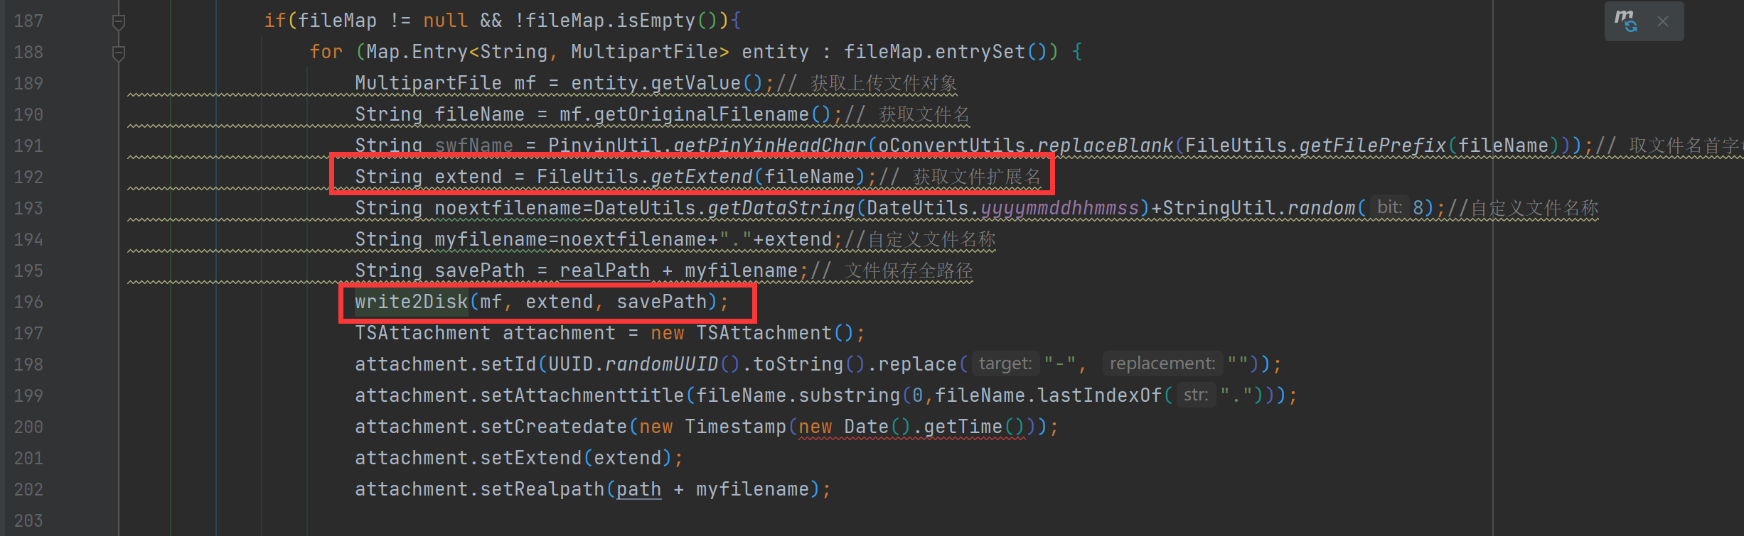1744x536 pixels.
Task: Click the 'target:' parameter hint
Action: (x=1005, y=363)
